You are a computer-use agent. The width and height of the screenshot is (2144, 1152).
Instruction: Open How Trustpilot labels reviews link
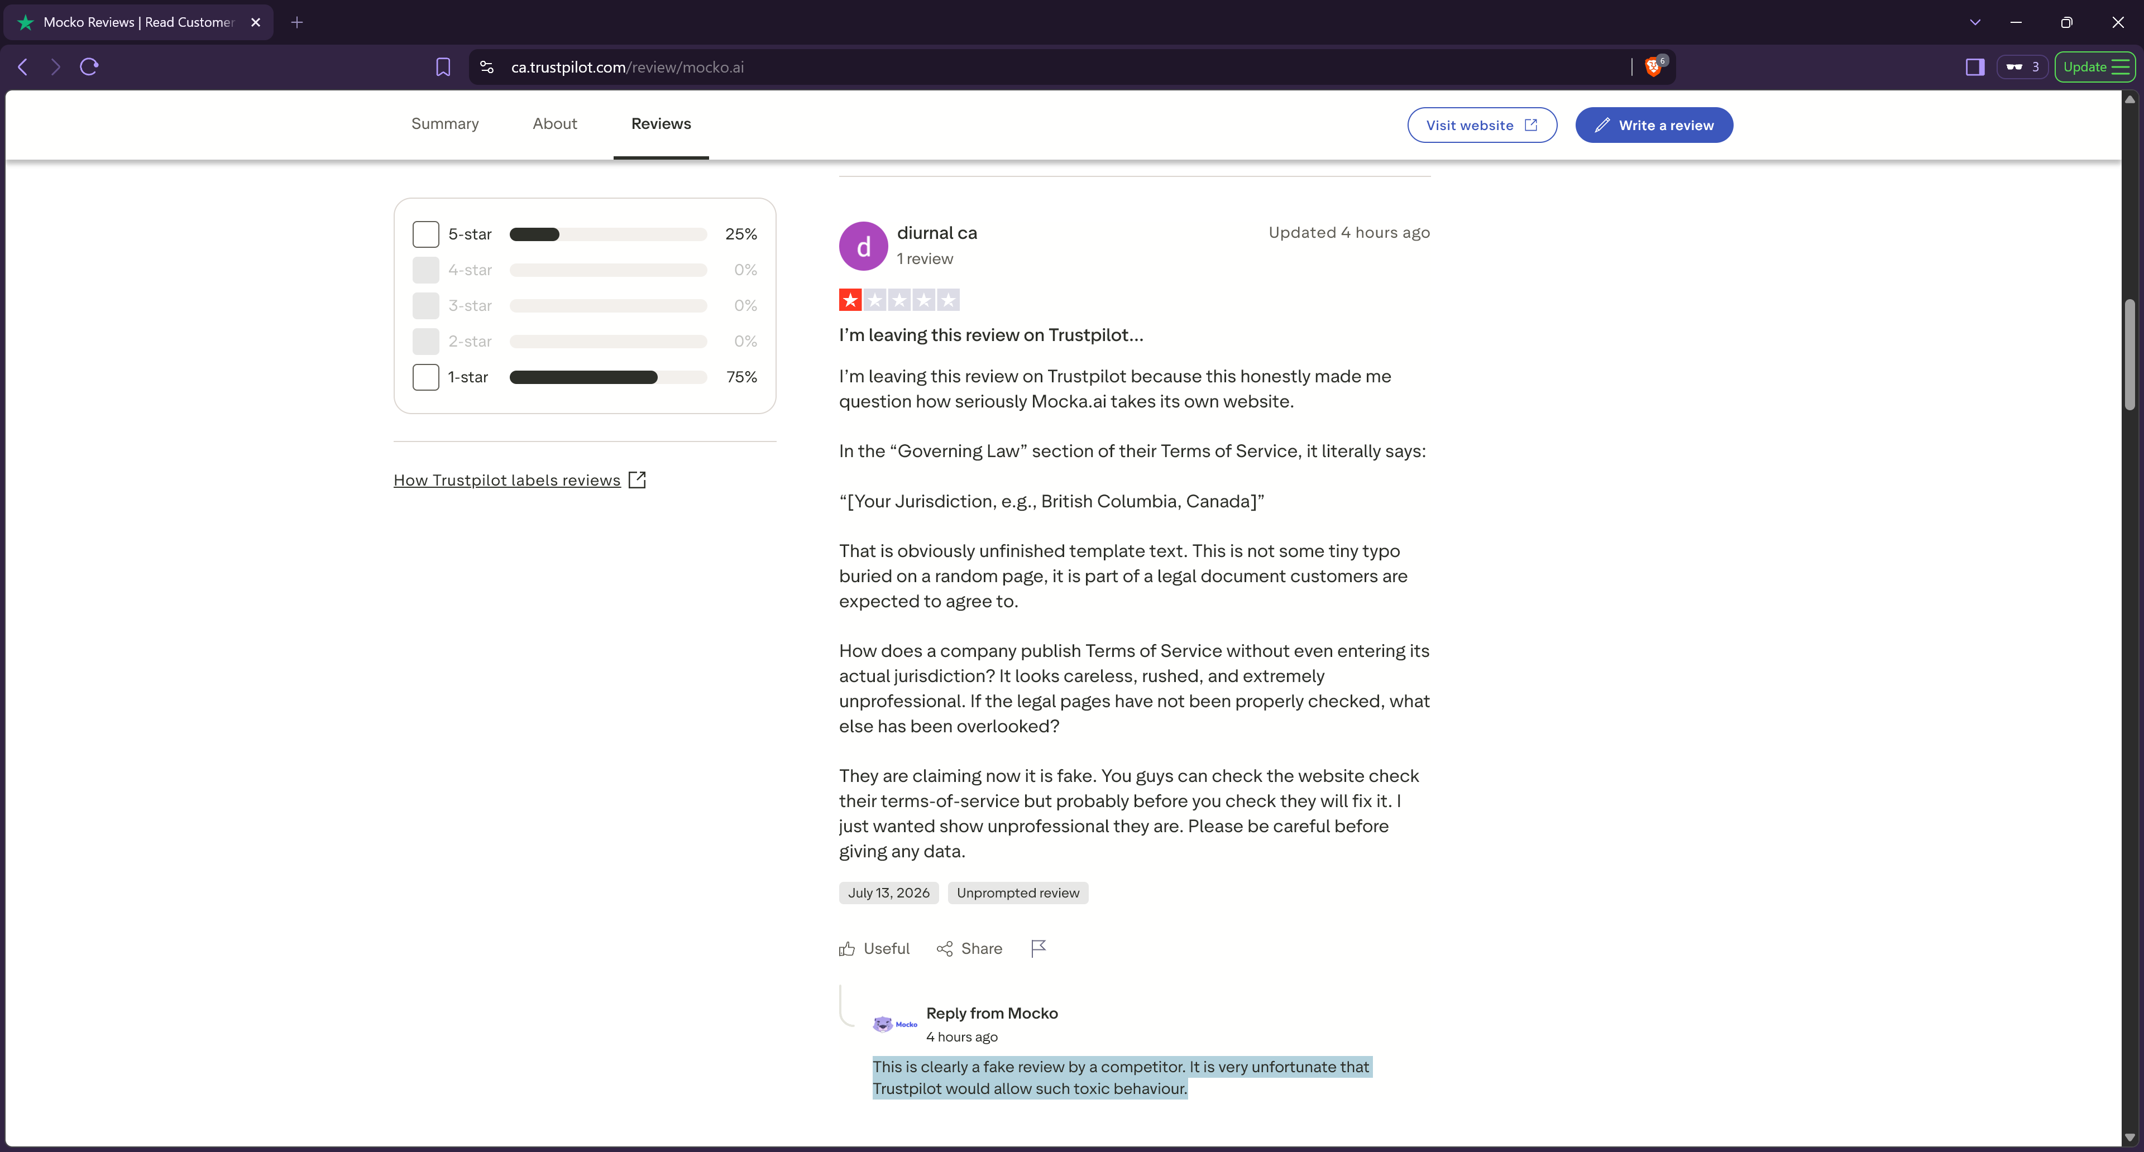519,480
